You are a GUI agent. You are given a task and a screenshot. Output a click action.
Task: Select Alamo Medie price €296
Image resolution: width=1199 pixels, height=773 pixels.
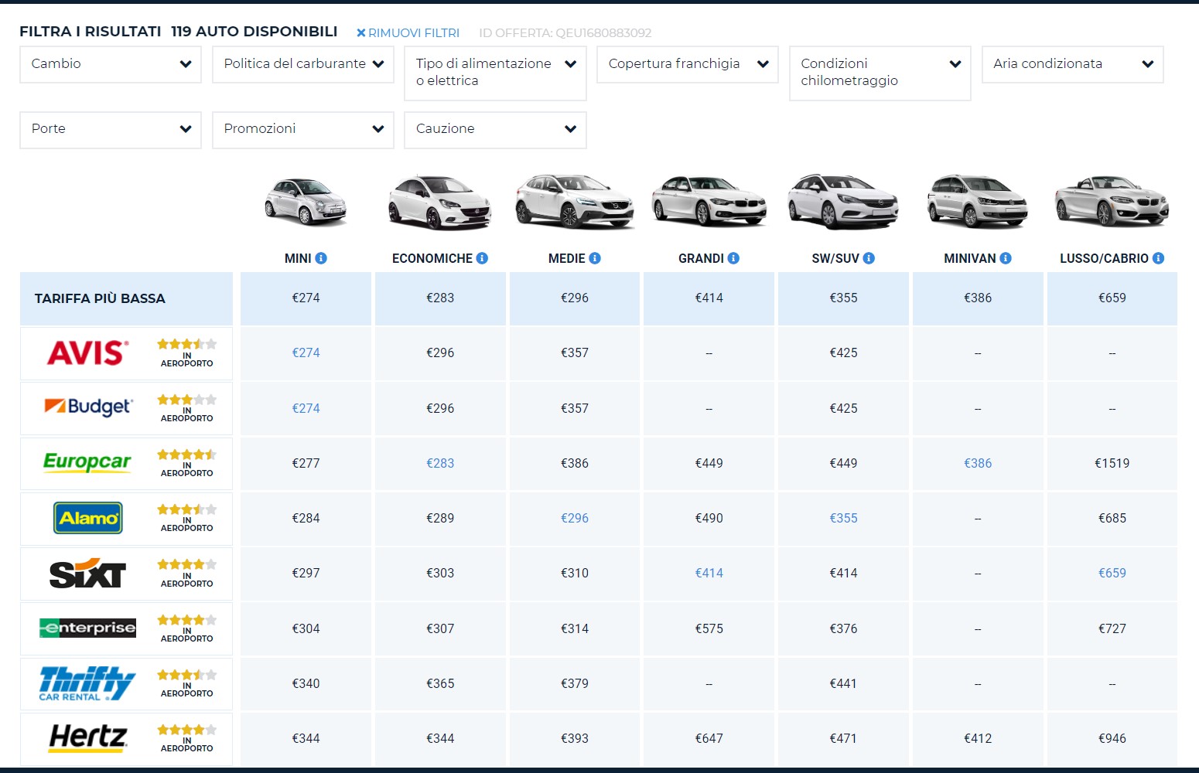click(575, 518)
